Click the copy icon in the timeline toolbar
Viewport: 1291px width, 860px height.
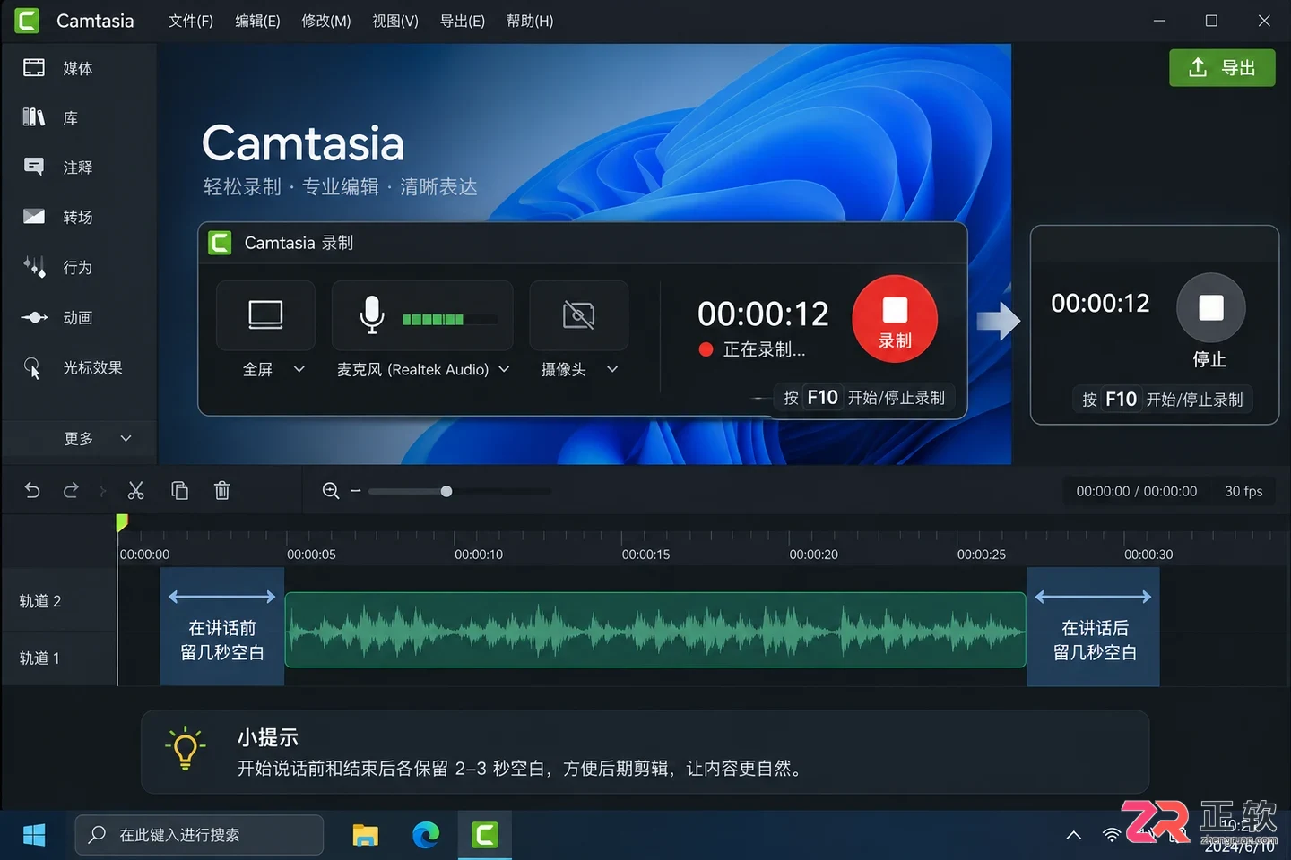click(x=179, y=490)
